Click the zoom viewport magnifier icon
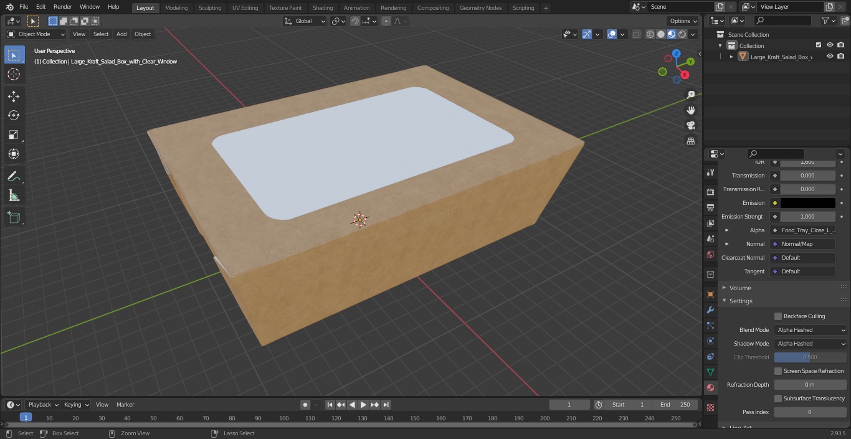The height and width of the screenshot is (439, 851). [x=691, y=95]
